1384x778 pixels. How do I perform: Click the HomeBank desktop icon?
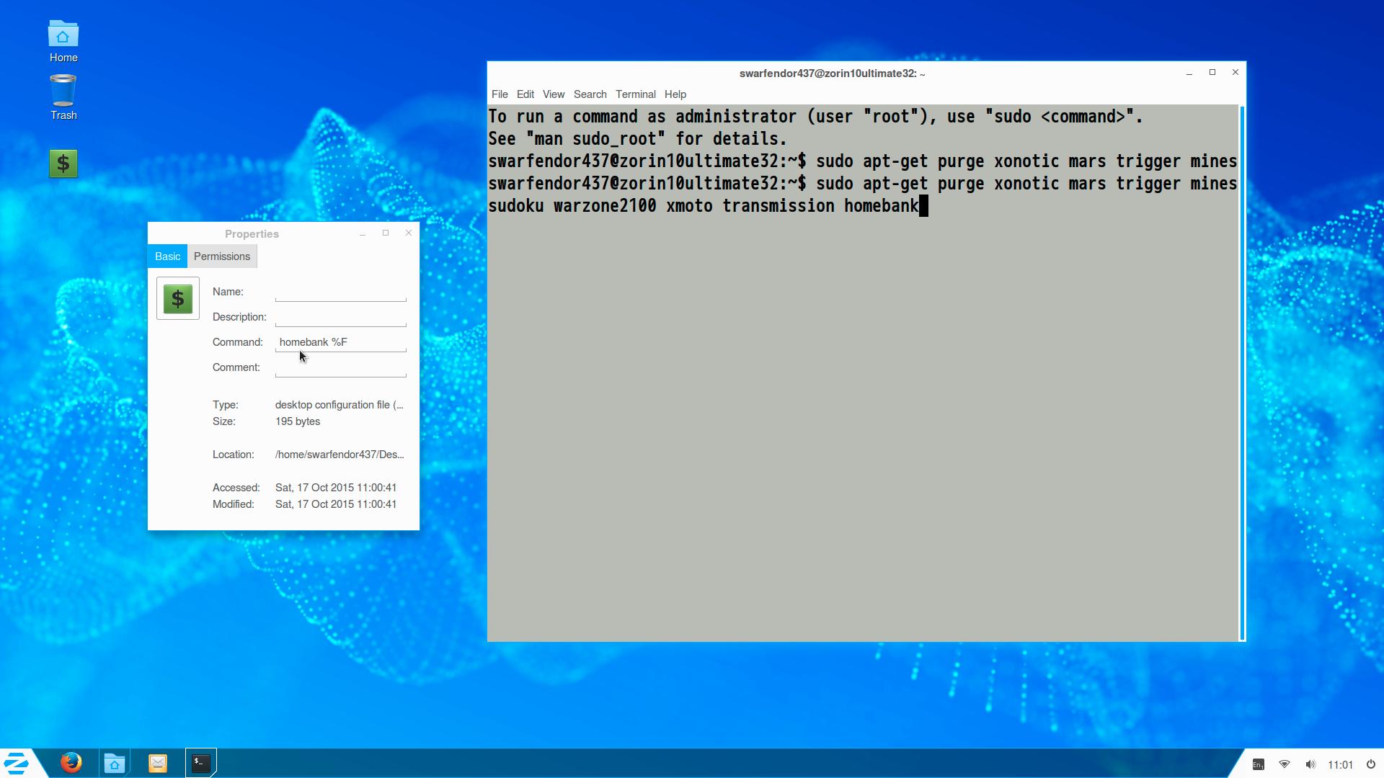click(x=62, y=164)
